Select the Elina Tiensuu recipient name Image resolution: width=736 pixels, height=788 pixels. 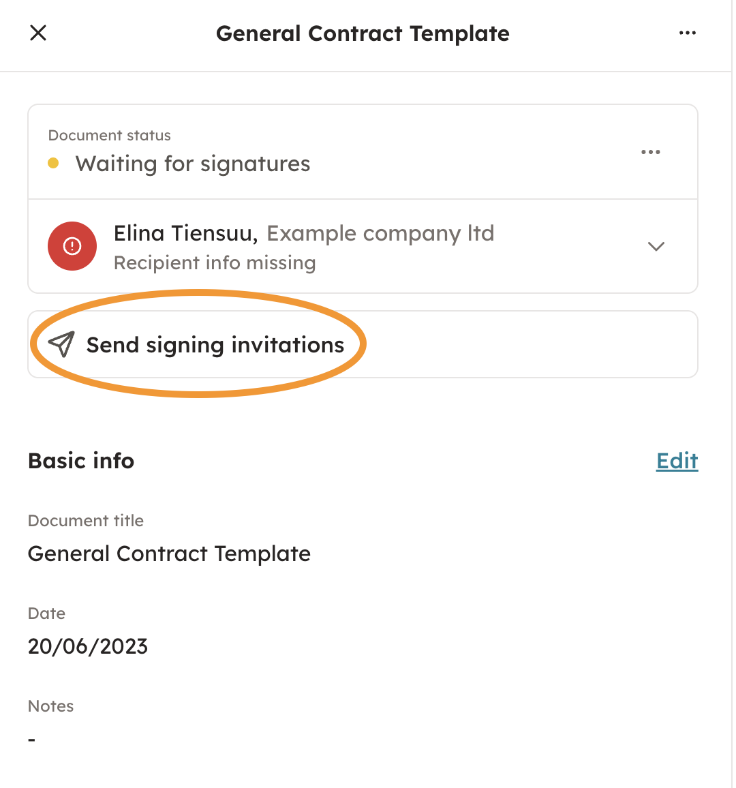[x=185, y=233]
